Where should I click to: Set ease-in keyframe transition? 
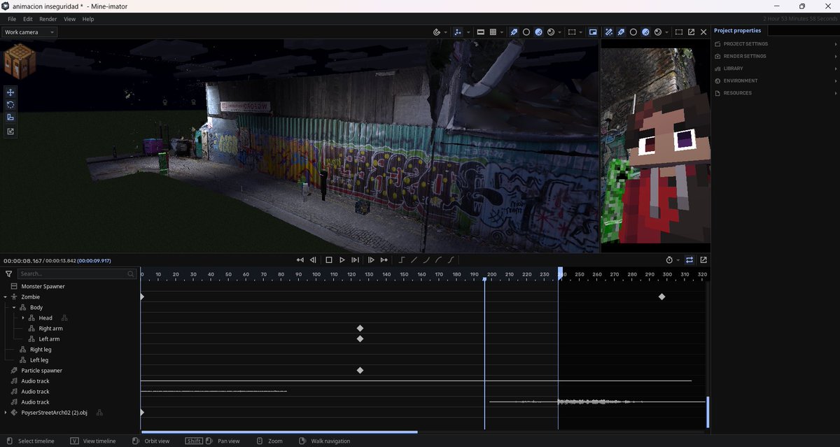click(x=426, y=260)
